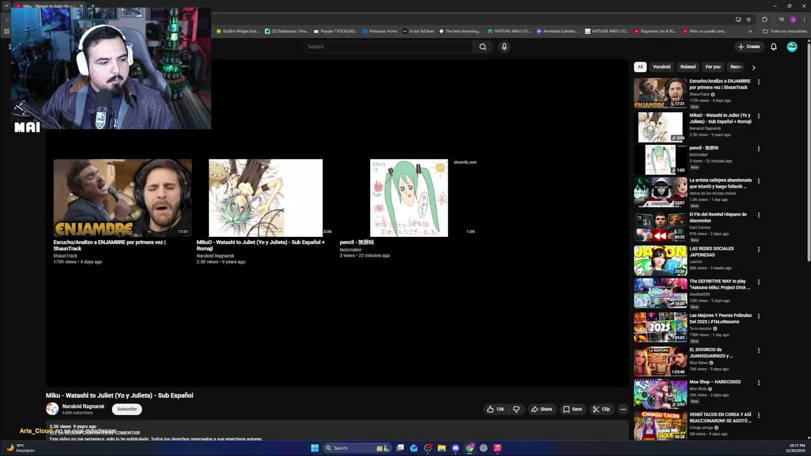811x456 pixels.
Task: Bookmark this page with the star icon
Action: coord(748,20)
